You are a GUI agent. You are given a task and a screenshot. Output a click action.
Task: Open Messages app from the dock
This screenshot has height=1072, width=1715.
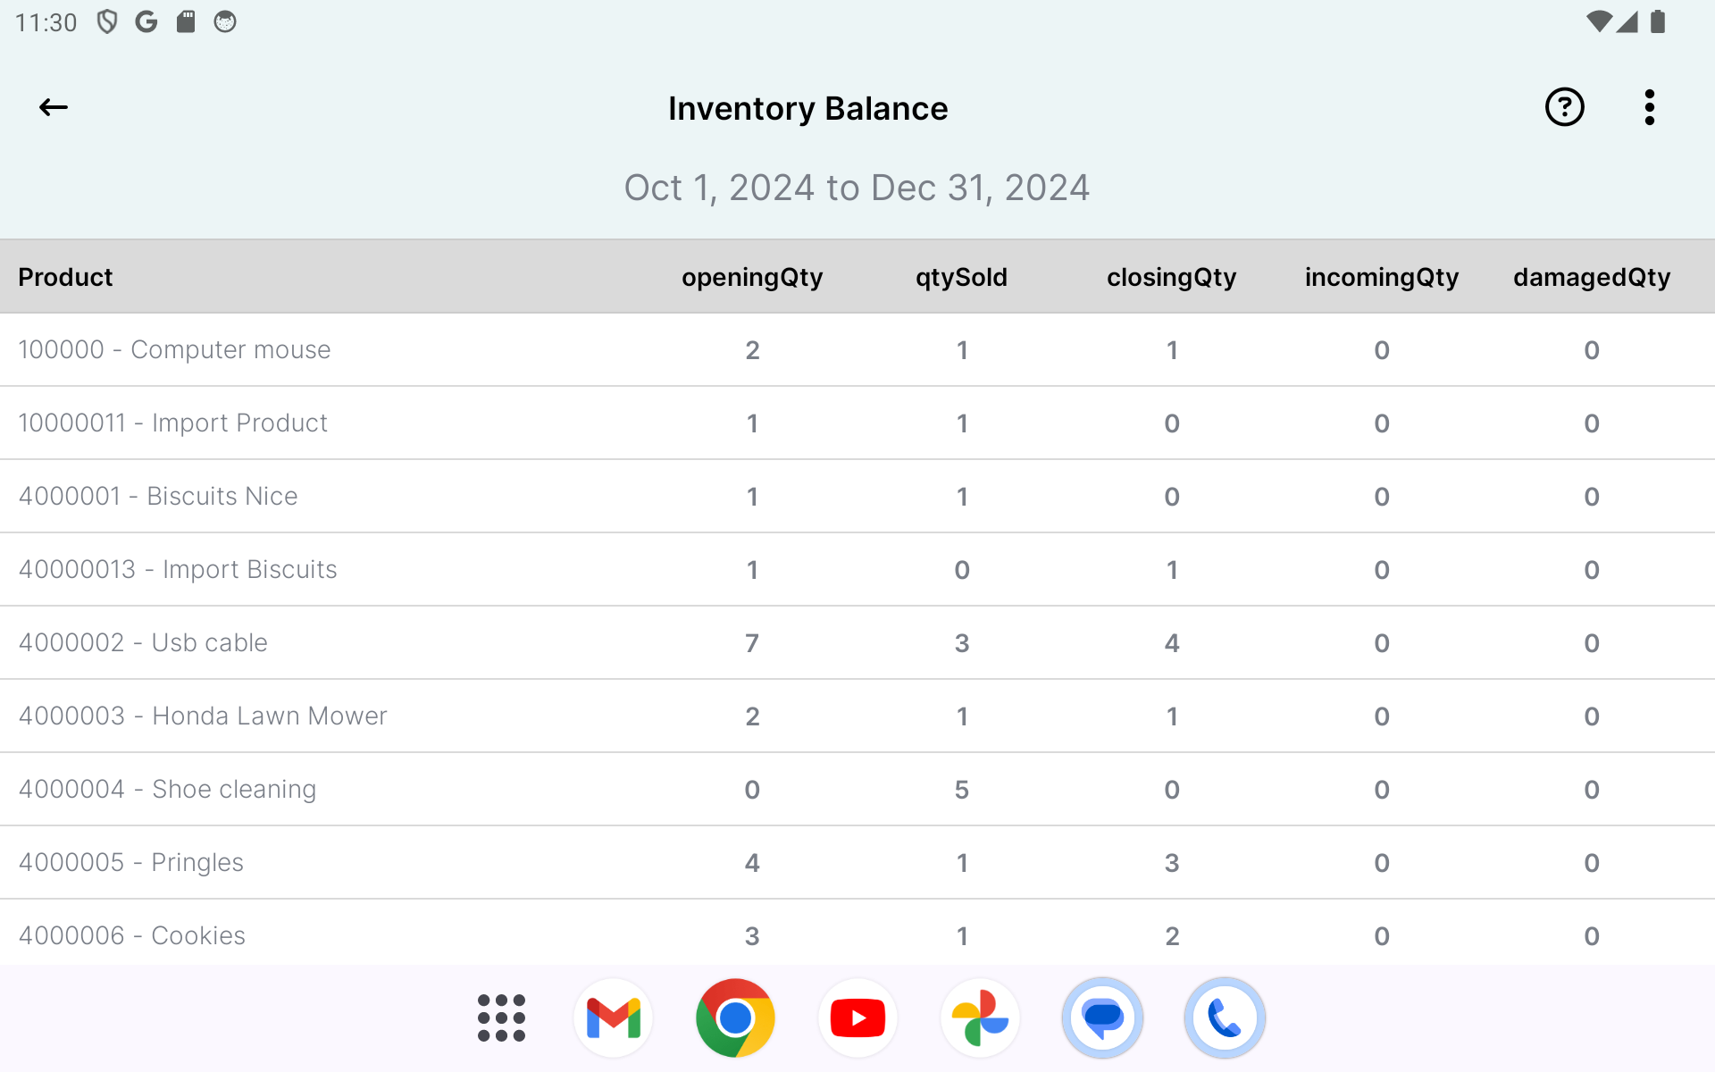pos(1102,1018)
